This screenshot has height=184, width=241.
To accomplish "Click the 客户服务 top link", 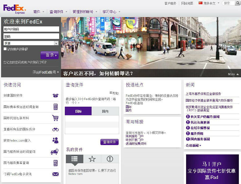I will point(170,3).
